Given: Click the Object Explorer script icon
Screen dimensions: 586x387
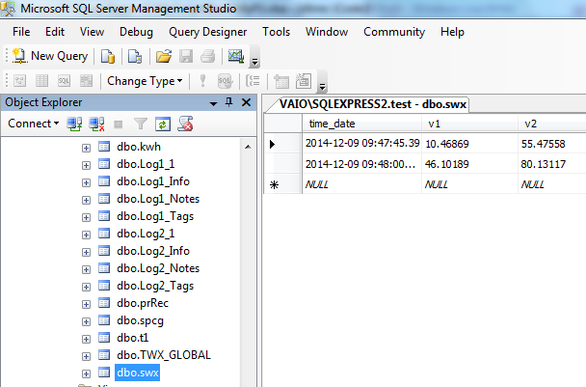Looking at the screenshot, I should (x=185, y=124).
